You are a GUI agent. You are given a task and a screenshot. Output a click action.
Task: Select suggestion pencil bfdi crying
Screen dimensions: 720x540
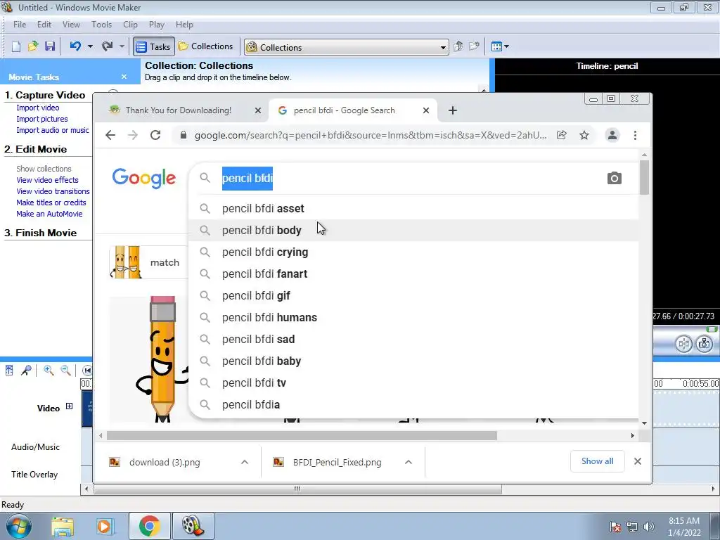pos(413,252)
